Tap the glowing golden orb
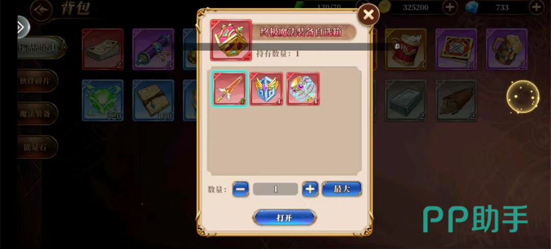The height and width of the screenshot is (249, 551). click(x=522, y=97)
